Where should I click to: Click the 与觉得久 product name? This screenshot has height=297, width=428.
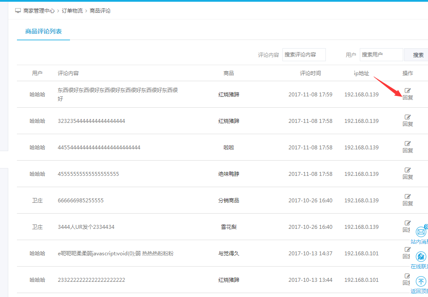[x=229, y=253]
